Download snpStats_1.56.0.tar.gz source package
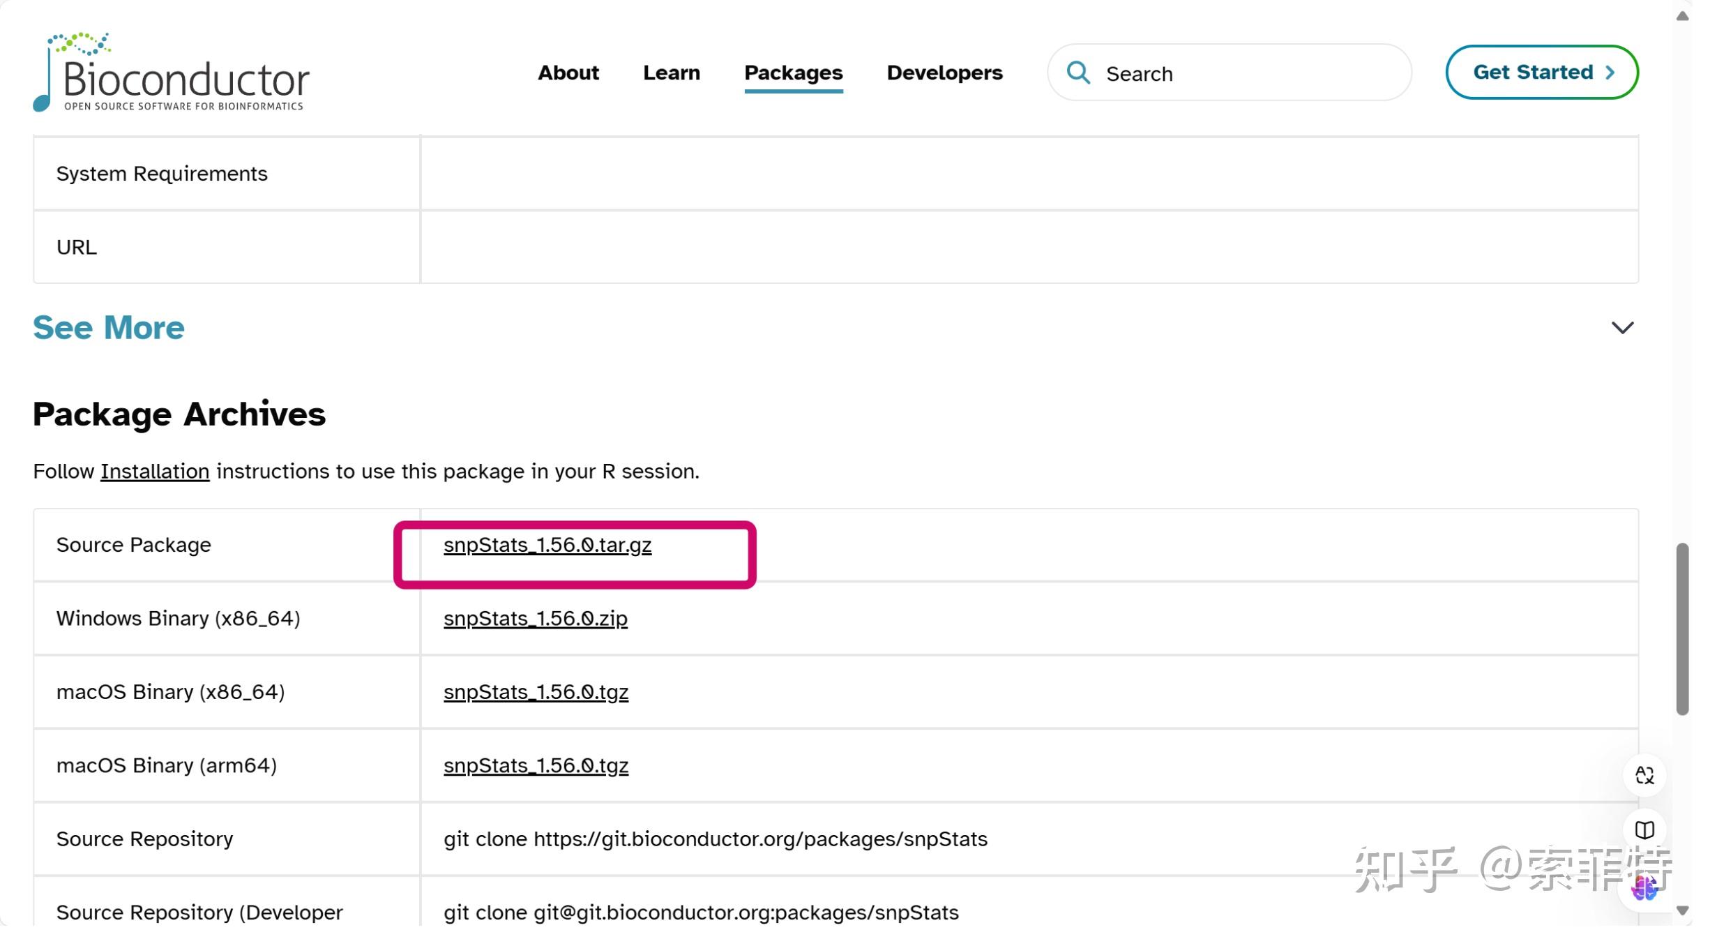Viewport: 1717px width, 939px height. [547, 545]
